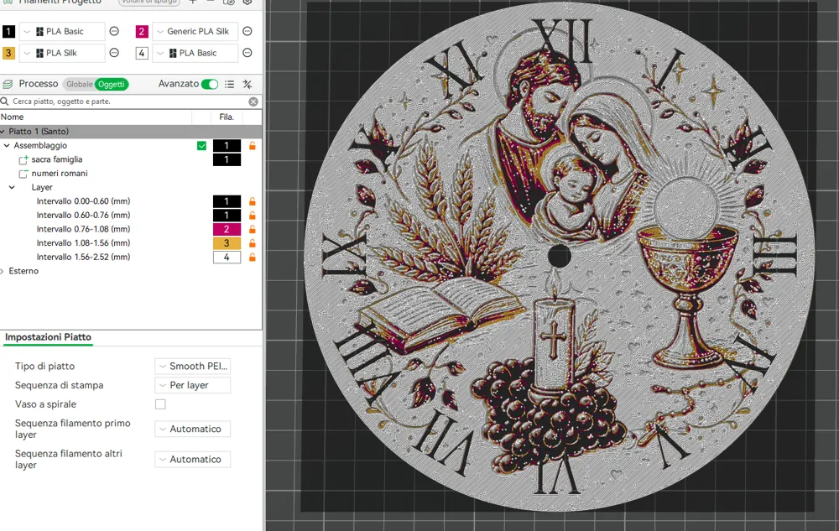Open filament 1 PLA Basic dropdown
This screenshot has width=839, height=531.
62,32
